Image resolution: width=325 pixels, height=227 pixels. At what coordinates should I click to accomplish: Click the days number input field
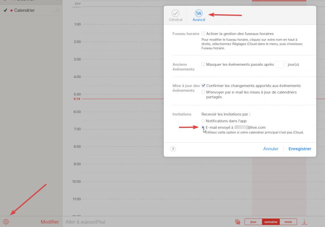point(281,64)
